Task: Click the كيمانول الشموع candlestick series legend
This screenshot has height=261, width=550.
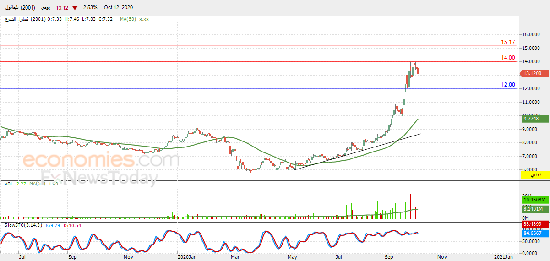Action: pyautogui.click(x=16, y=19)
